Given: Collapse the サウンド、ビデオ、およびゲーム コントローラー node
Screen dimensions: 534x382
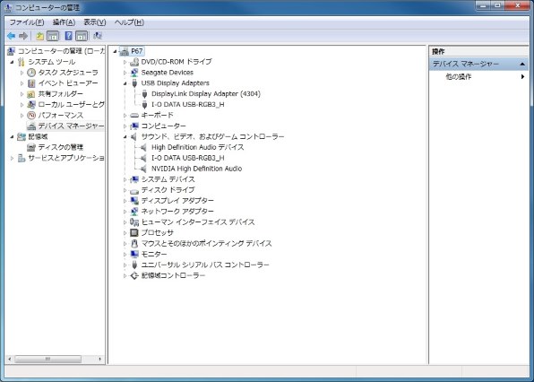Looking at the screenshot, I should (125, 137).
